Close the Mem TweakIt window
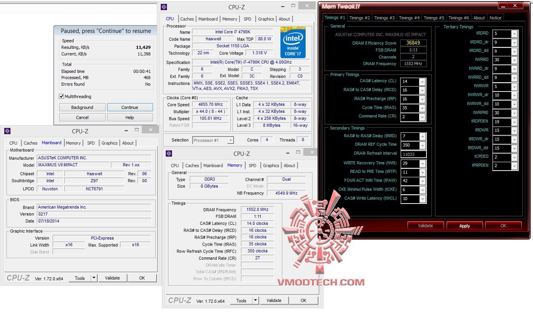The width and height of the screenshot is (533, 314). click(515, 6)
